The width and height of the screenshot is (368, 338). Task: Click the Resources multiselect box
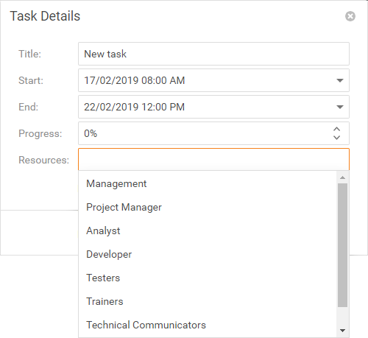(x=213, y=160)
